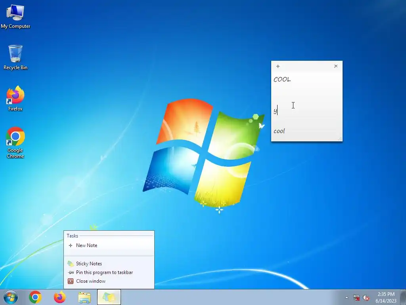Delete the sticky note with X icon
The image size is (406, 305).
[336, 66]
